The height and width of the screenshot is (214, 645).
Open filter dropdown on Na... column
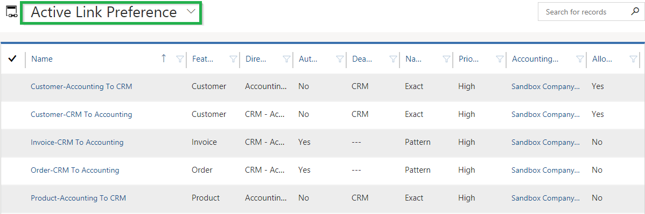pyautogui.click(x=446, y=59)
